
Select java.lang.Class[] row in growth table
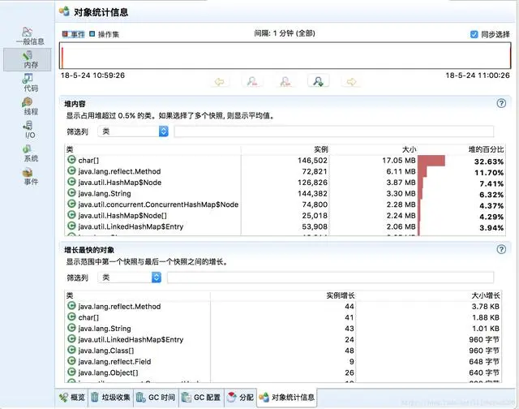283,351
